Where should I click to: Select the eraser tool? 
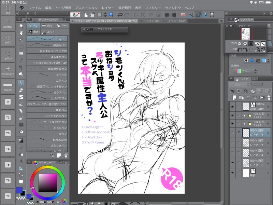coord(21,111)
